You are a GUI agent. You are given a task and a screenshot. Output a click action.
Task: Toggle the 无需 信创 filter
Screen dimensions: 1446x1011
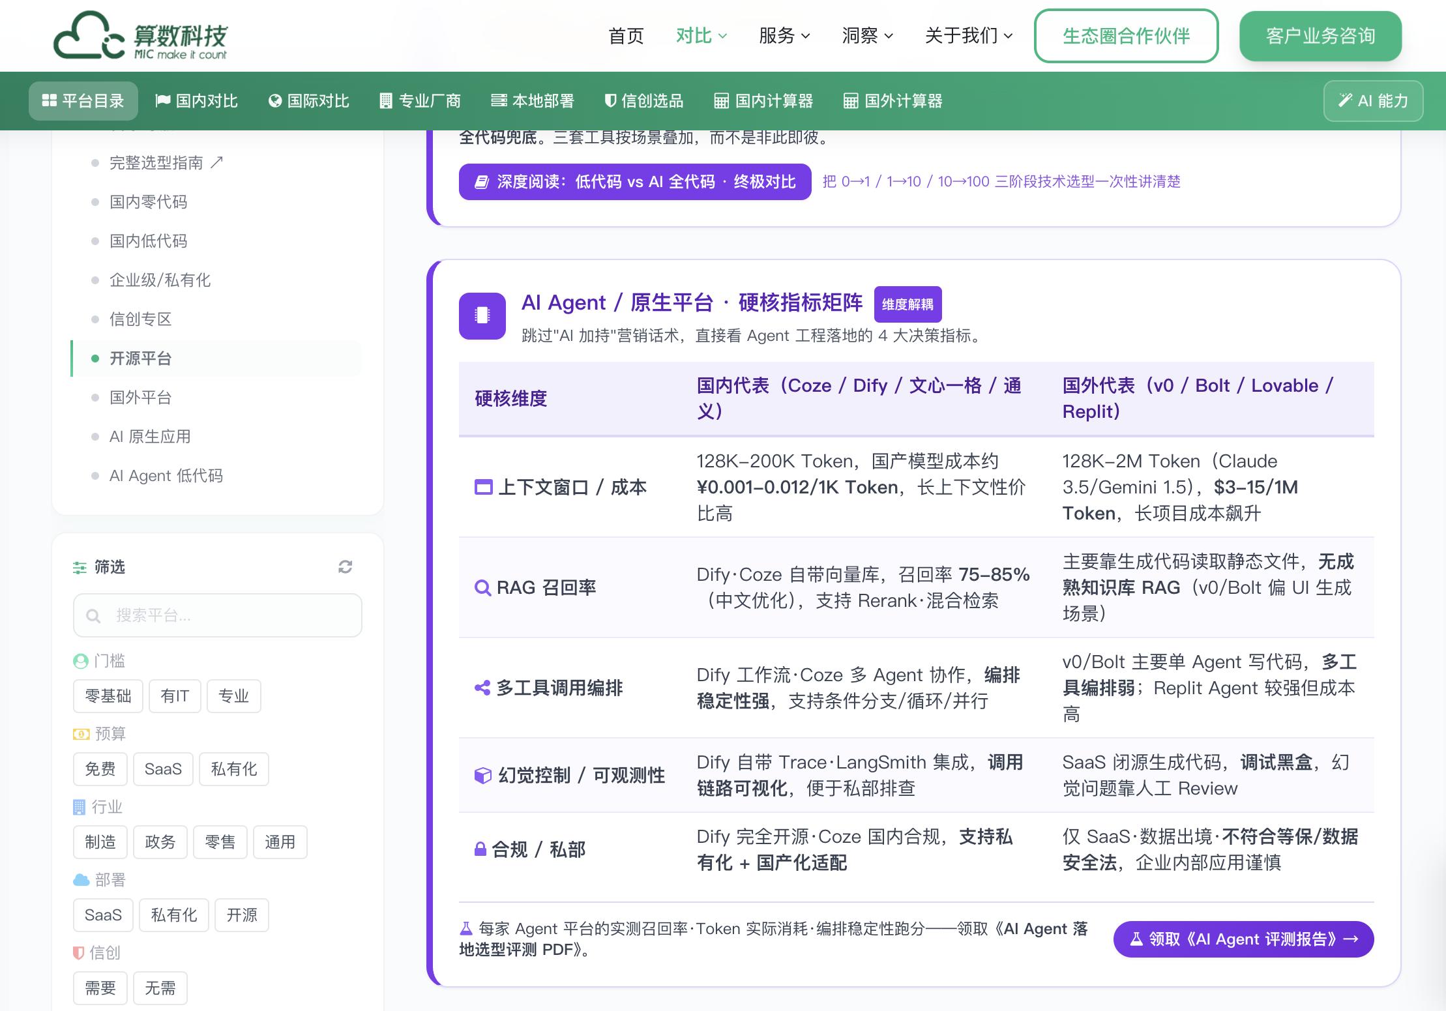pyautogui.click(x=160, y=988)
